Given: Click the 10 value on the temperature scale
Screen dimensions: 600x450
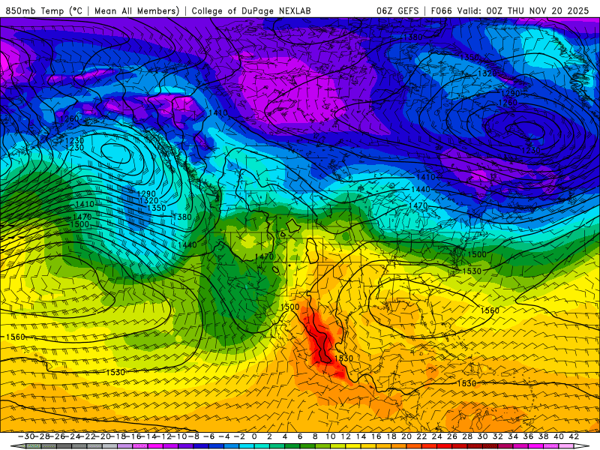Looking at the screenshot, I should coord(330,436).
